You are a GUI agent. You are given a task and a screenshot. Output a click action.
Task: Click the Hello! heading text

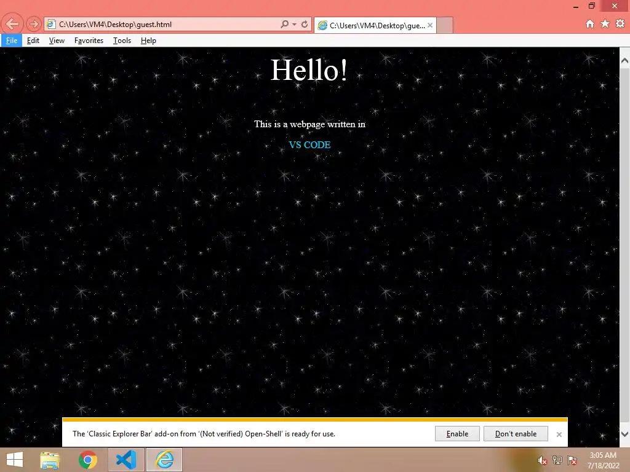[x=309, y=70]
